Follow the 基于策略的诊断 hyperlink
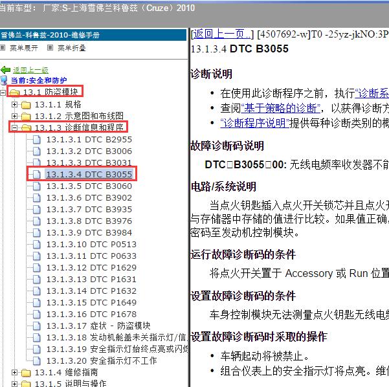This screenshot has width=389, height=387. (280, 109)
